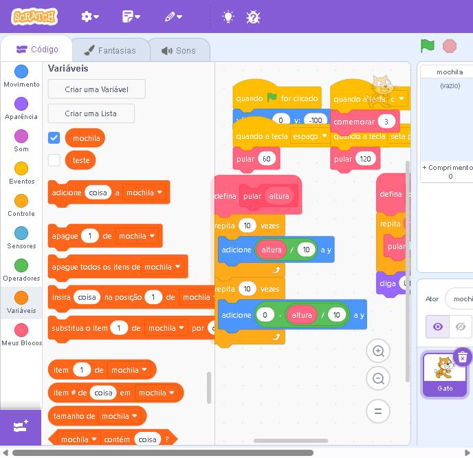Open mochila dropdown in item # de block
This screenshot has height=458, width=473.
157,393
